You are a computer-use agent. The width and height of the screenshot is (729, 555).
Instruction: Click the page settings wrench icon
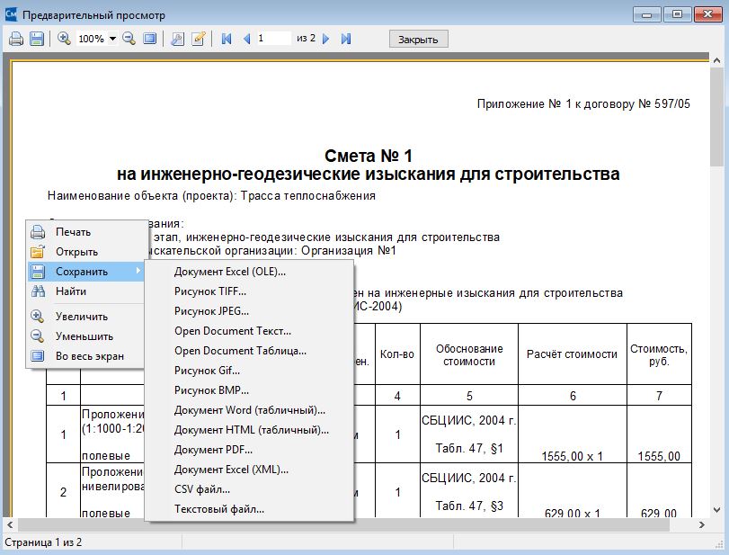pos(177,39)
